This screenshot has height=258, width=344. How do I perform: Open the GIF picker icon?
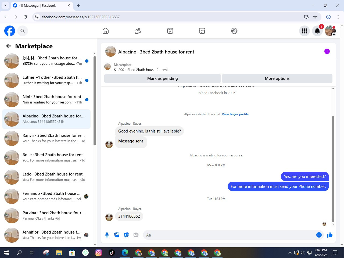coord(136,235)
